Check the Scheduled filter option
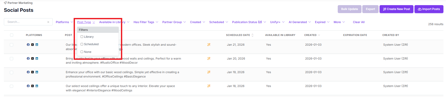446x97 pixels. click(82, 44)
